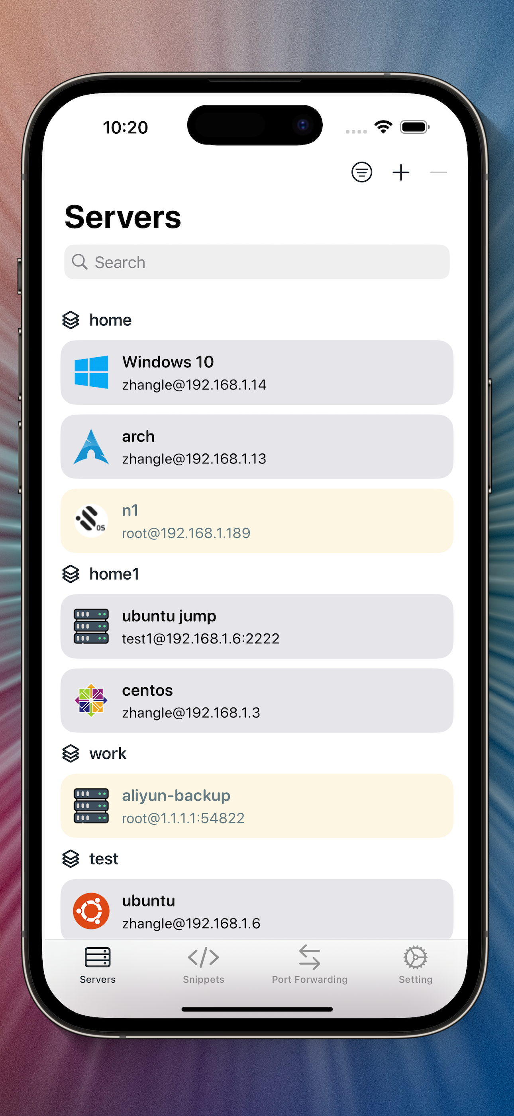This screenshot has height=1116, width=514.
Task: Click the stack icon beside work group
Action: (71, 754)
